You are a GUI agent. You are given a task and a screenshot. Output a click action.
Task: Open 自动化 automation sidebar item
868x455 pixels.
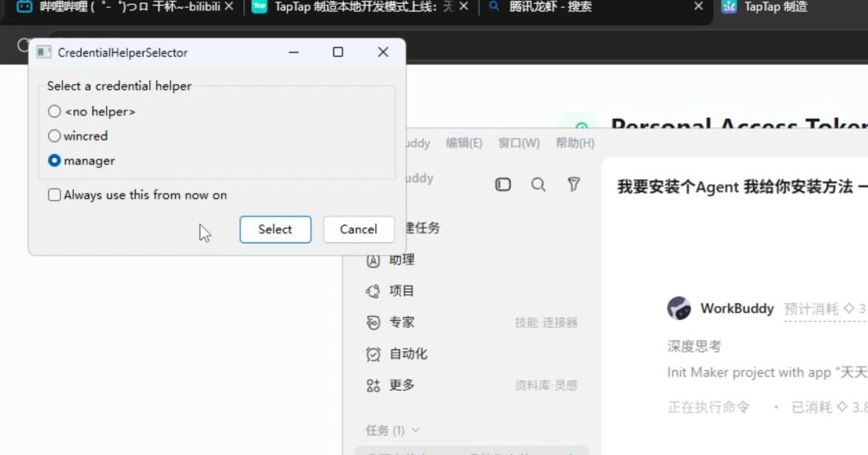pos(396,354)
